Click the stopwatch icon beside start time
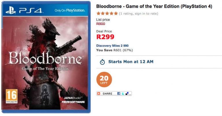Viewport: 222px width, 116px height. [x=102, y=62]
